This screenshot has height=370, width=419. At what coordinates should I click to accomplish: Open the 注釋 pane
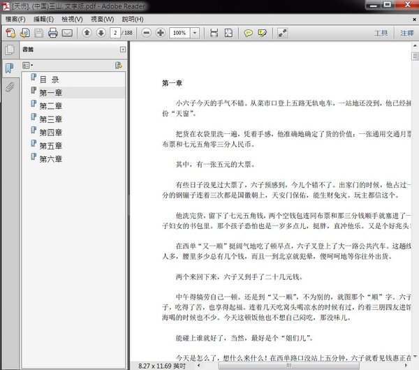pyautogui.click(x=406, y=33)
